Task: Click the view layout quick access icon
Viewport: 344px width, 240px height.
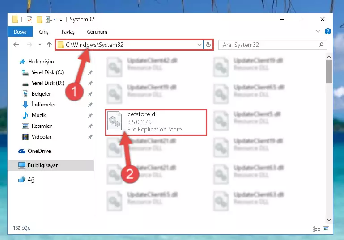Action: (x=51, y=20)
